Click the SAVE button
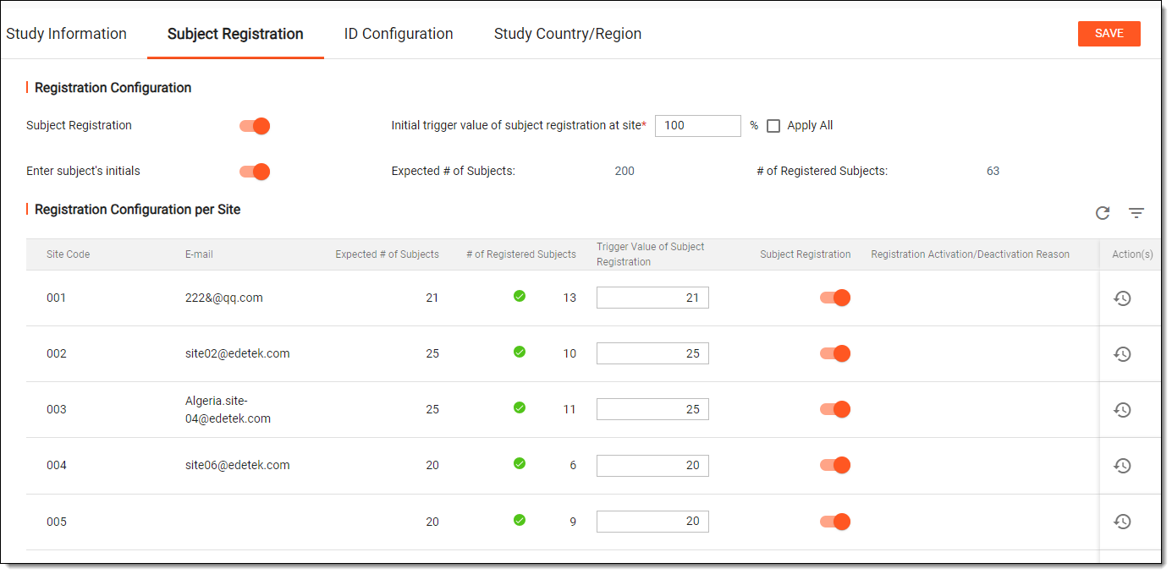The width and height of the screenshot is (1172, 574). (x=1109, y=33)
